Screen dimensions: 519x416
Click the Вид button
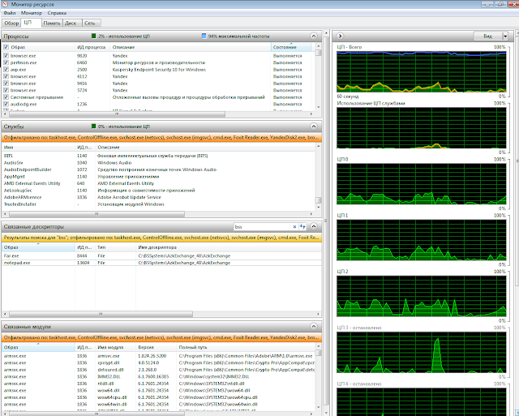click(x=488, y=36)
